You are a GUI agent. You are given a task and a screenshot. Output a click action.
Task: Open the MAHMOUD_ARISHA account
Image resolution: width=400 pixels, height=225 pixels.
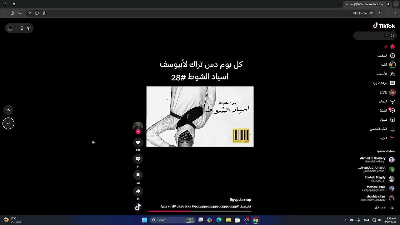coord(377,169)
